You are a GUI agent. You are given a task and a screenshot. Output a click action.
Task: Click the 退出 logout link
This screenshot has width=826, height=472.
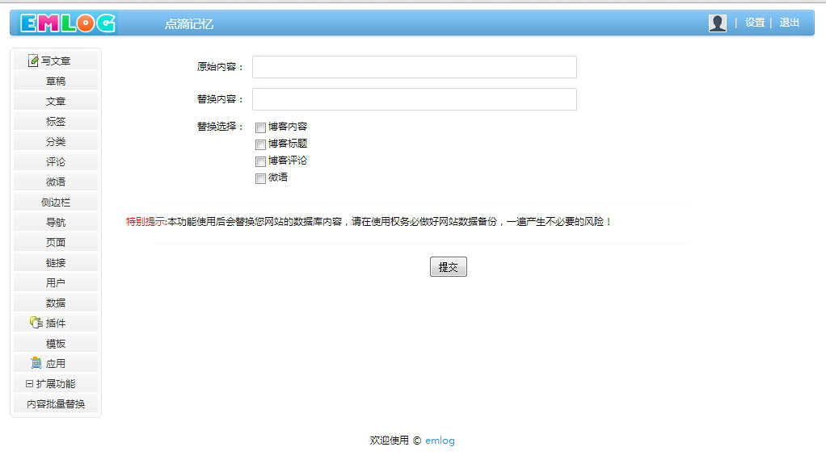789,23
